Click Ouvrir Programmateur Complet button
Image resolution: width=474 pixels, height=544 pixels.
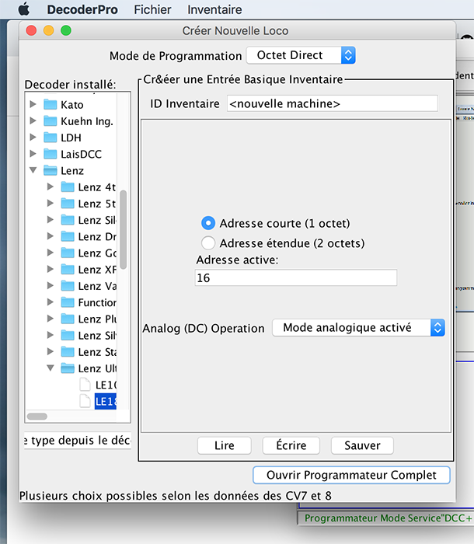(351, 475)
